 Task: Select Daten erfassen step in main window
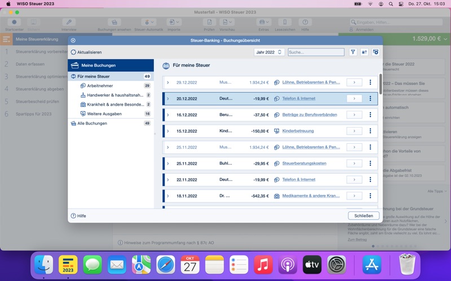pos(30,64)
